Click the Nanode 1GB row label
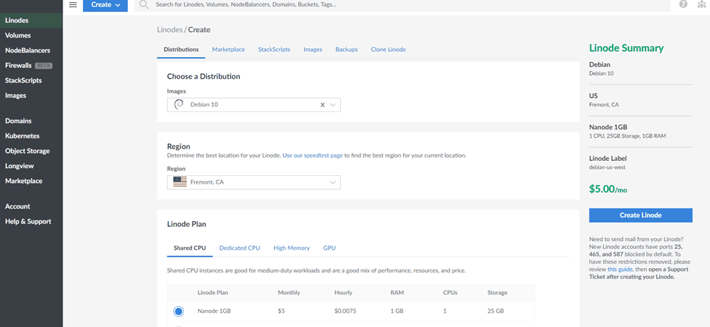 coord(214,311)
